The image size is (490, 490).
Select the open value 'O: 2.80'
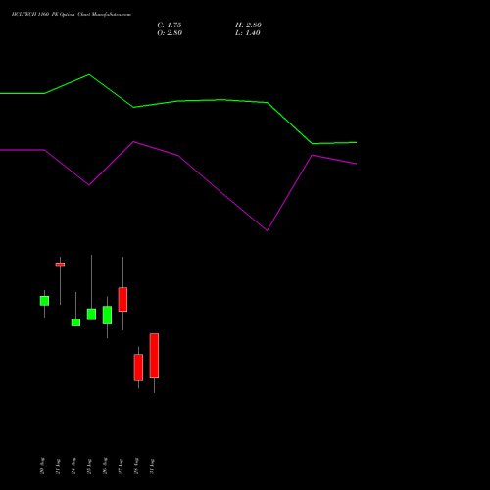tap(170, 33)
